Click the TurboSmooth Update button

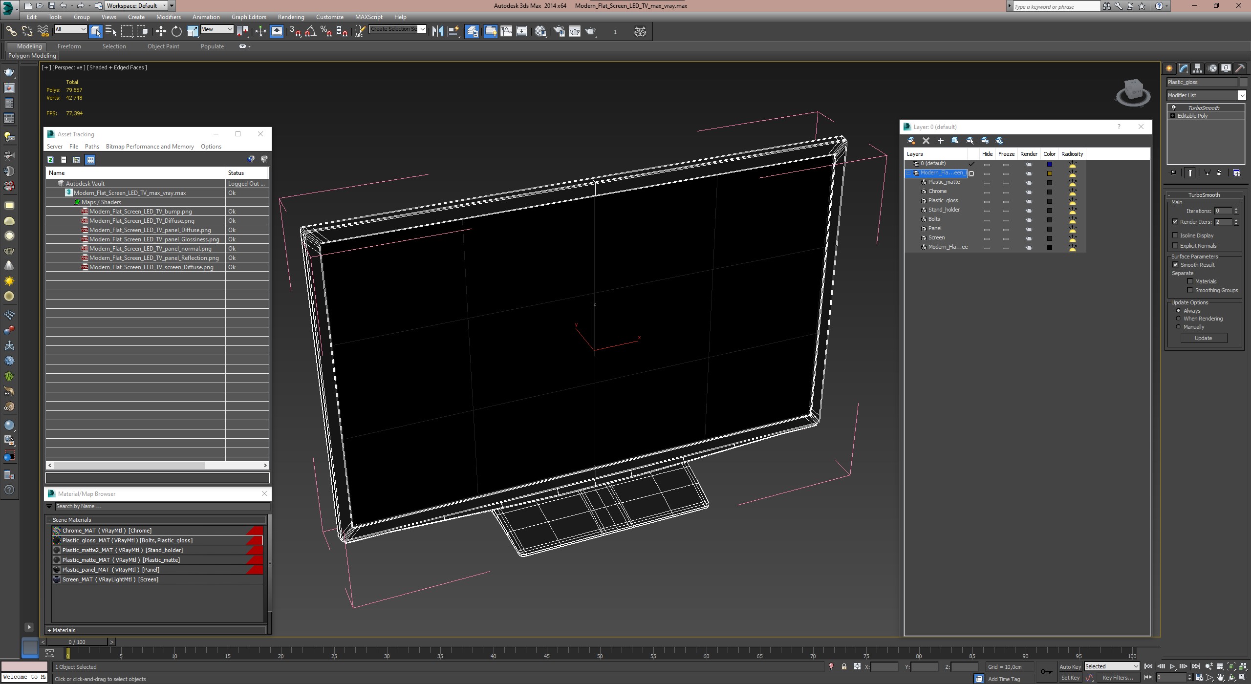pyautogui.click(x=1203, y=338)
